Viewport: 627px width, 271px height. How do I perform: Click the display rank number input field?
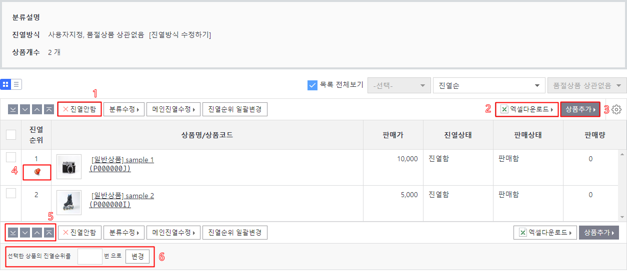pyautogui.click(x=90, y=257)
